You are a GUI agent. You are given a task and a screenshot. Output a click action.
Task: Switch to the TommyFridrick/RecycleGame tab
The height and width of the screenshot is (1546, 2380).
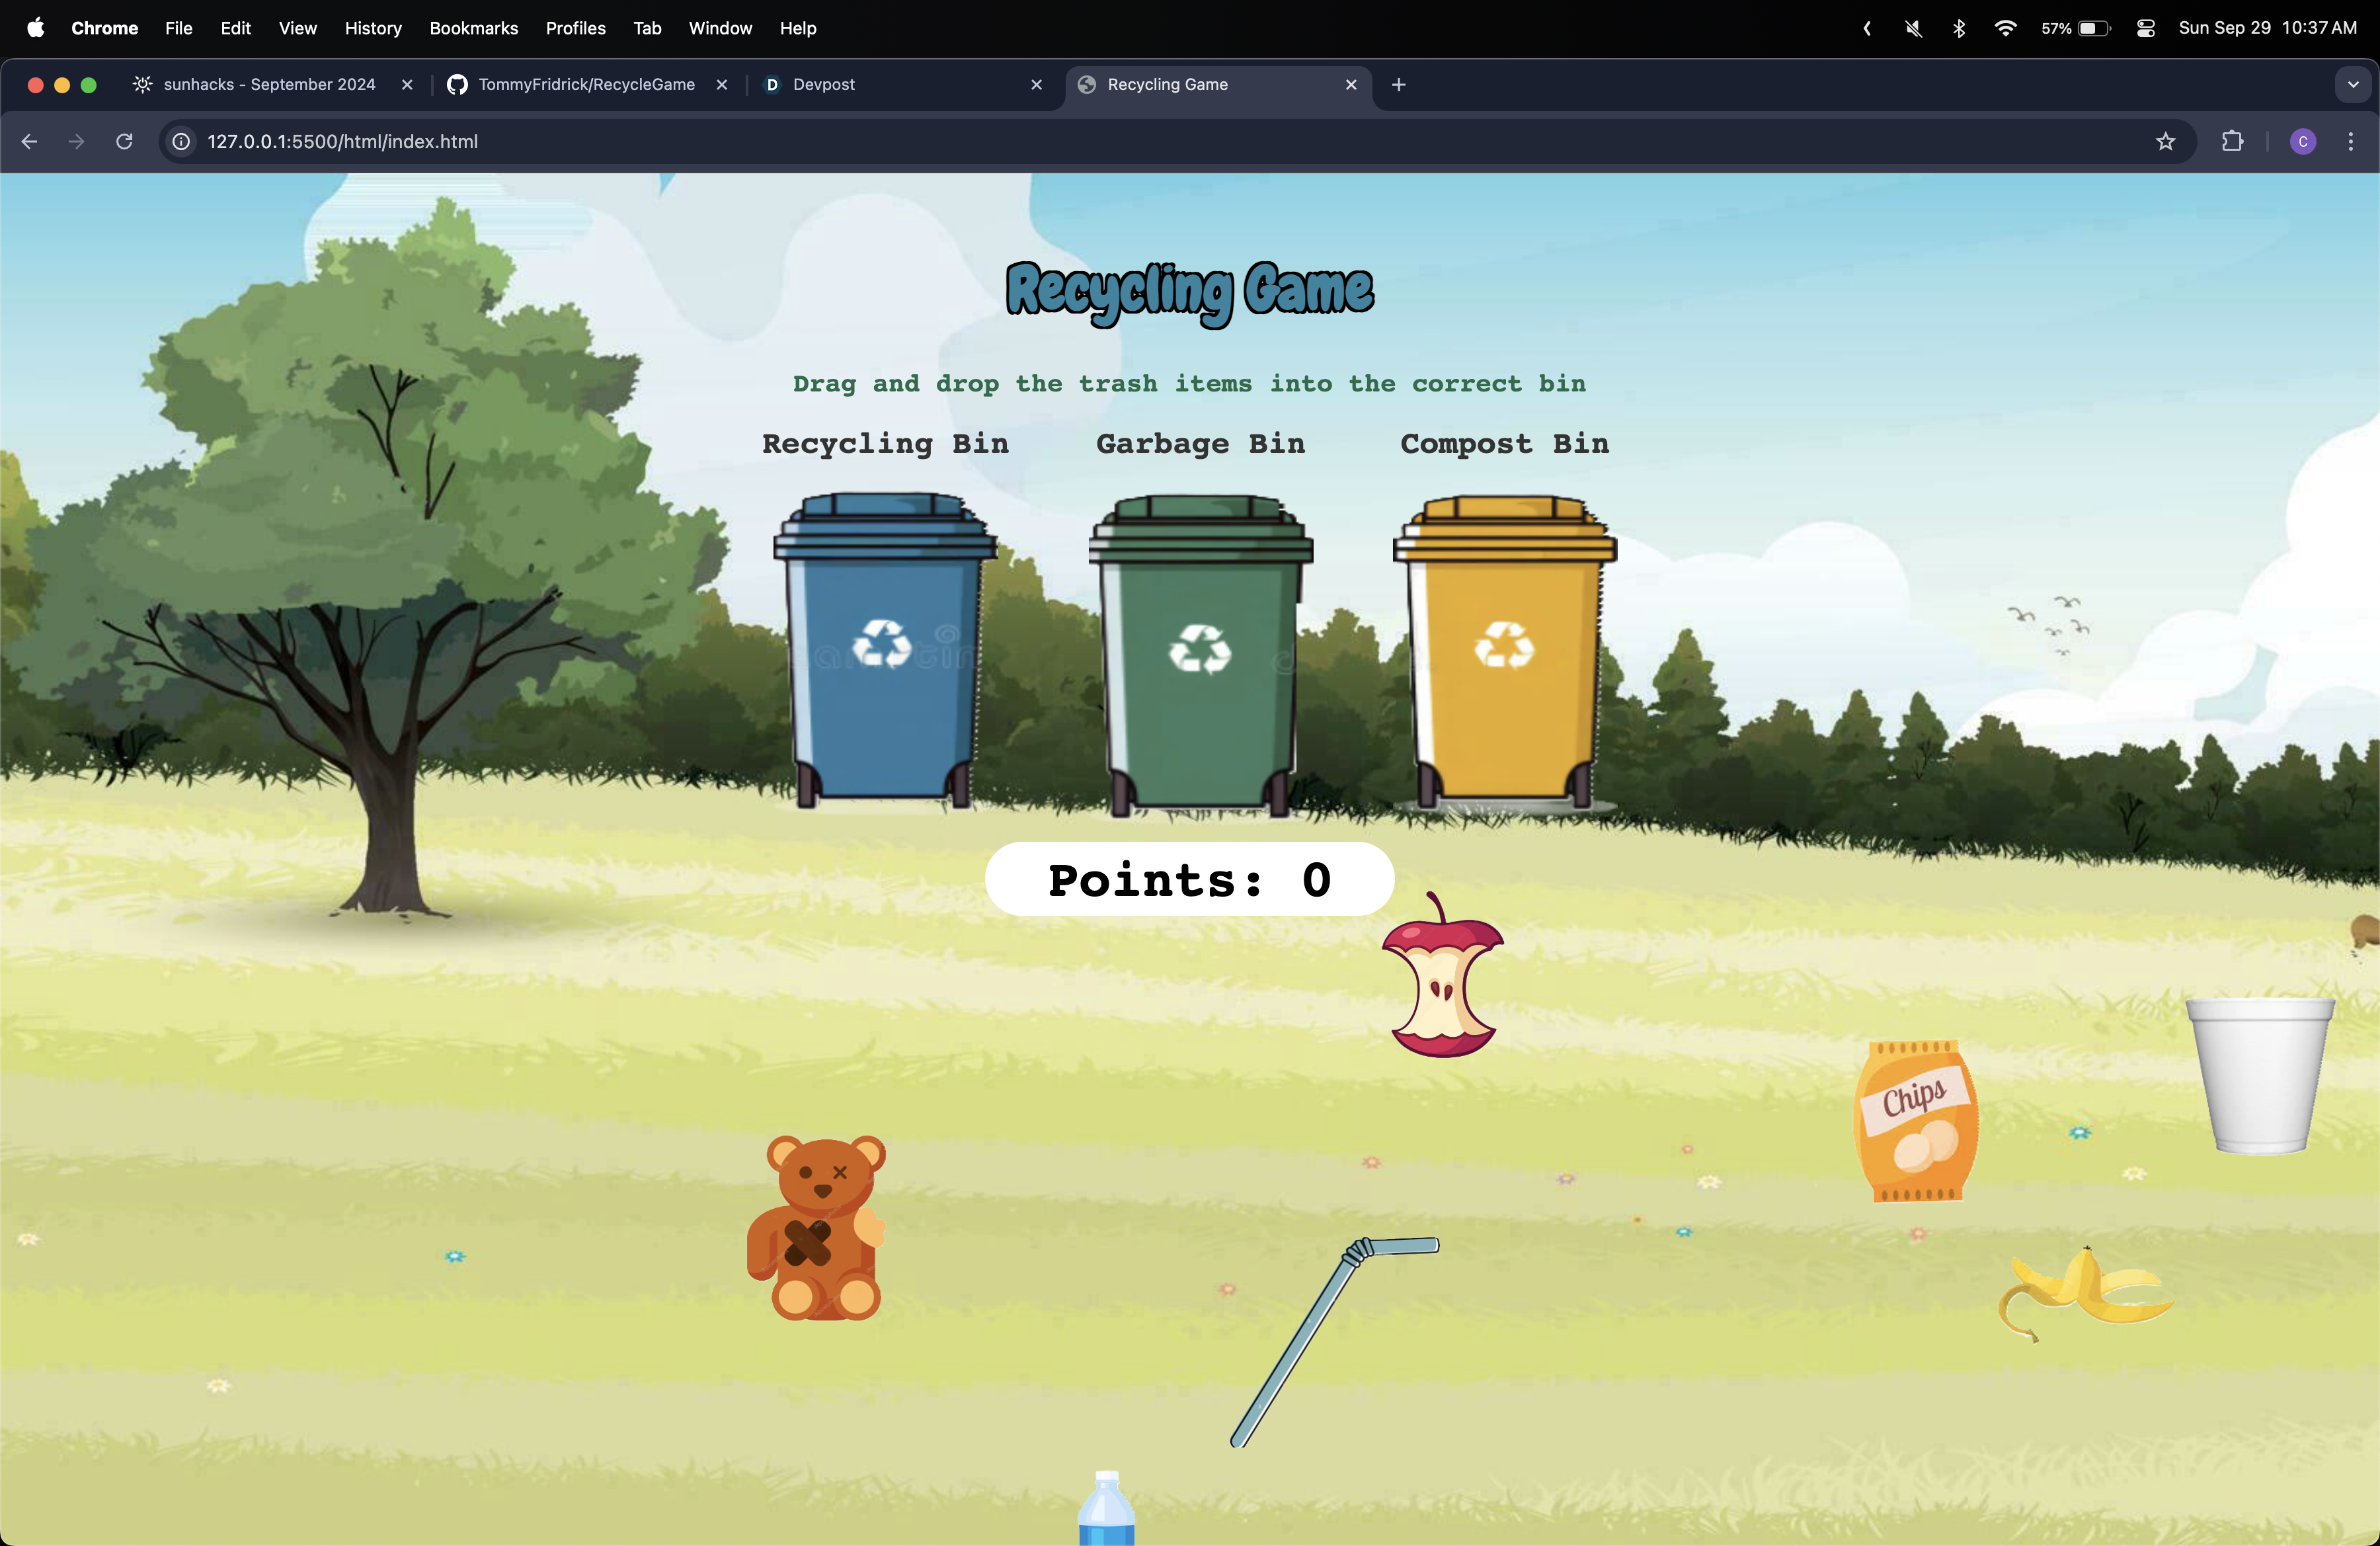(x=586, y=85)
